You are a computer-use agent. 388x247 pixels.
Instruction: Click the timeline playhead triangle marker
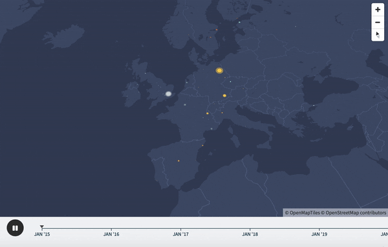[x=42, y=226]
